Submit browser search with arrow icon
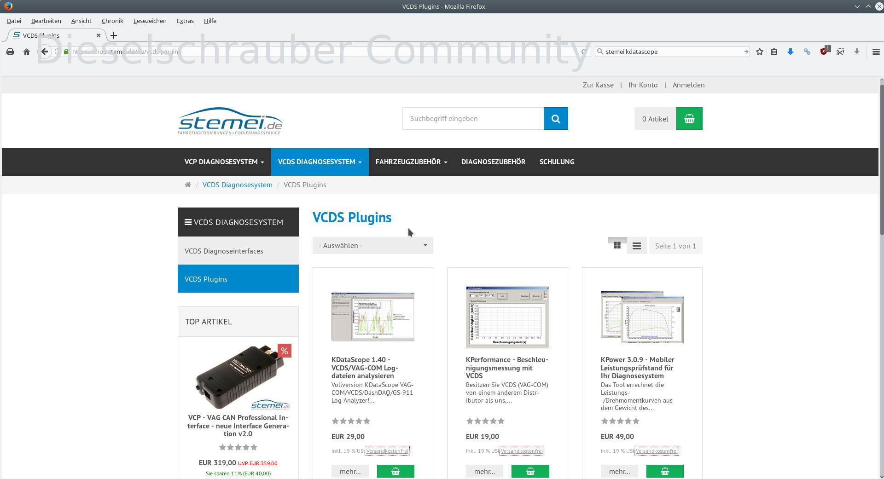The width and height of the screenshot is (884, 479). [x=746, y=52]
